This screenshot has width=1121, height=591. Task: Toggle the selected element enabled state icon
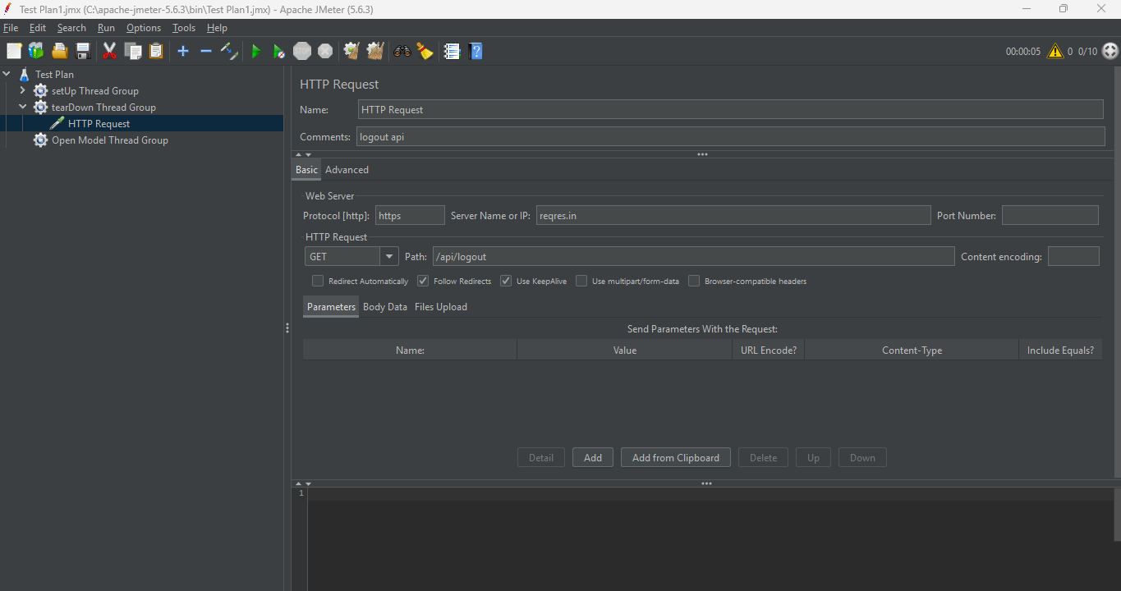[x=230, y=51]
